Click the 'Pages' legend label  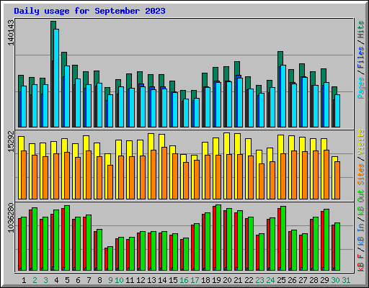360,88
